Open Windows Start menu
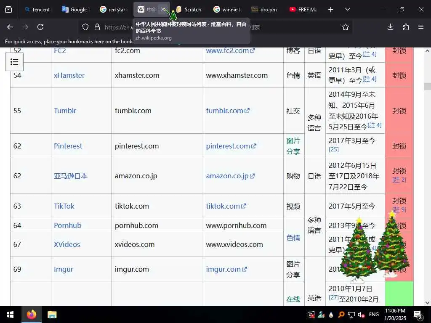This screenshot has height=323, width=431. click(x=10, y=315)
